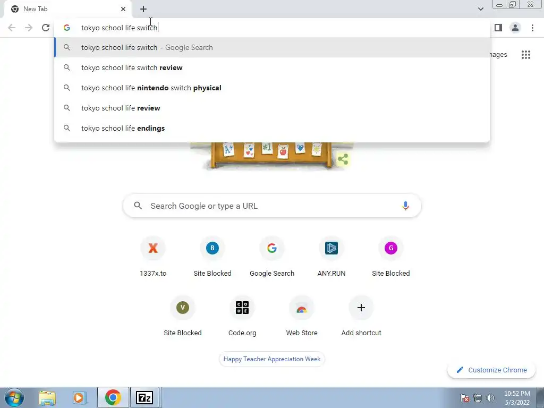This screenshot has height=408, width=544.
Task: Open the Code.org shortcut
Action: click(x=242, y=316)
